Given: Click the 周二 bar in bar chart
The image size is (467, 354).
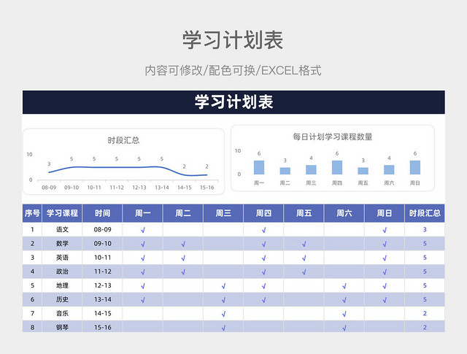Looking at the screenshot, I should coord(285,171).
